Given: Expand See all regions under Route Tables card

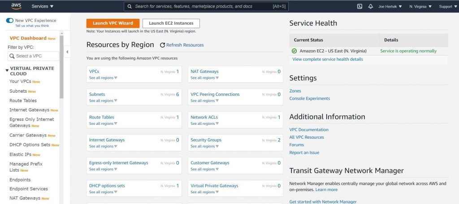Looking at the screenshot, I should [x=103, y=123].
